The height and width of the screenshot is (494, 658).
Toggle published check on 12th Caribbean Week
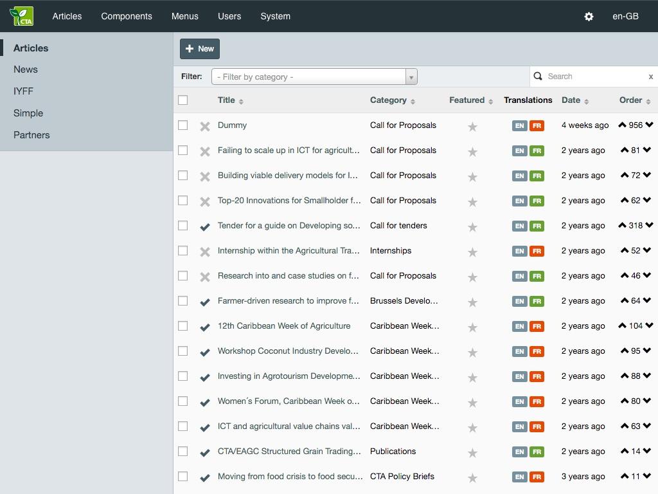click(205, 327)
